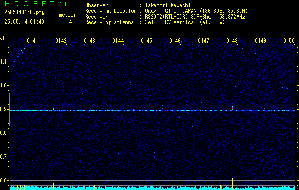Click the 0.9 kHz axis label
The width and height of the screenshot is (299, 190).
4,109
